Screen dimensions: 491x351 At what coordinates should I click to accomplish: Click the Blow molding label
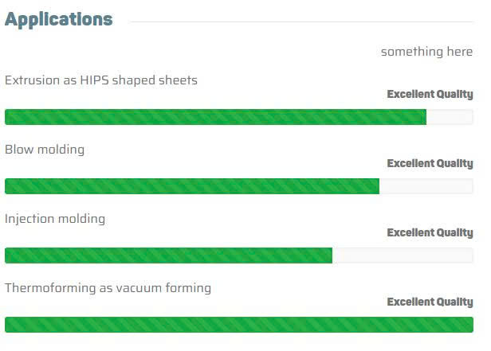click(45, 150)
